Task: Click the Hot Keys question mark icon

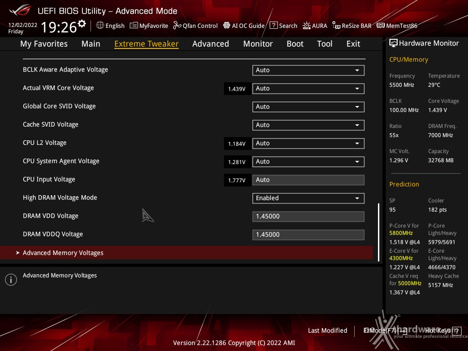Action: 457,331
